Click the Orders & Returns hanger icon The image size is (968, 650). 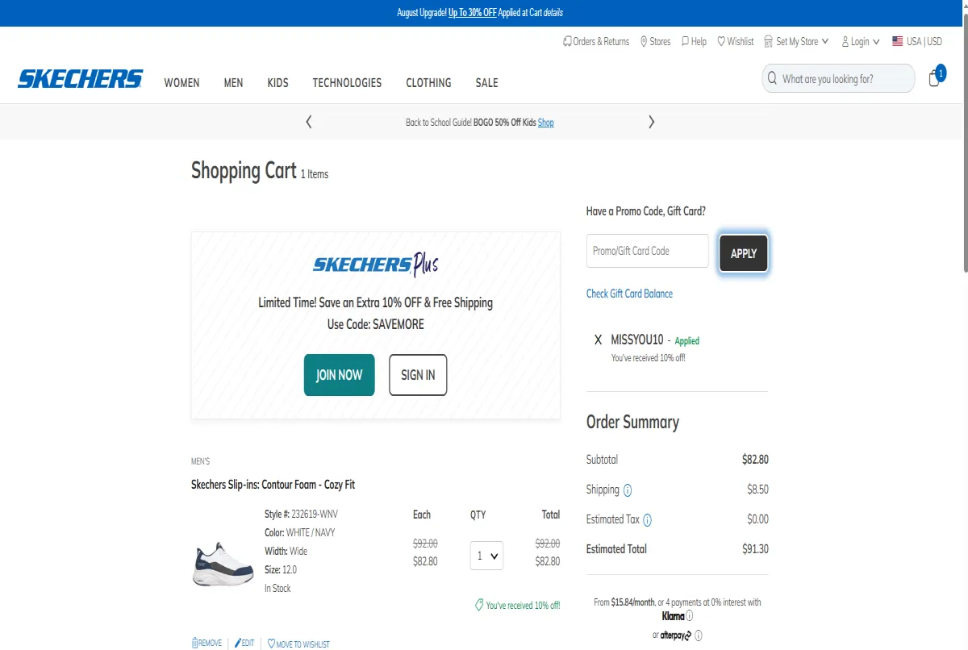click(x=566, y=41)
